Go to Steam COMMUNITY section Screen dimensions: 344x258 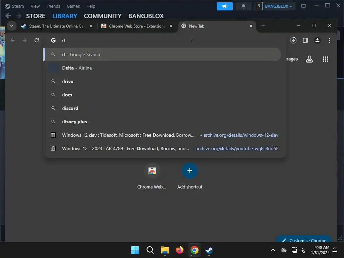(103, 16)
